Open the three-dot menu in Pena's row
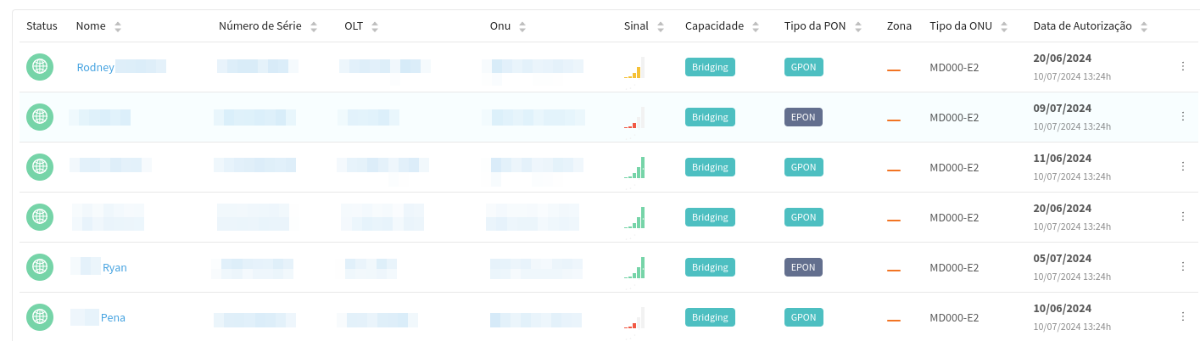The height and width of the screenshot is (341, 1200). pyautogui.click(x=1182, y=316)
